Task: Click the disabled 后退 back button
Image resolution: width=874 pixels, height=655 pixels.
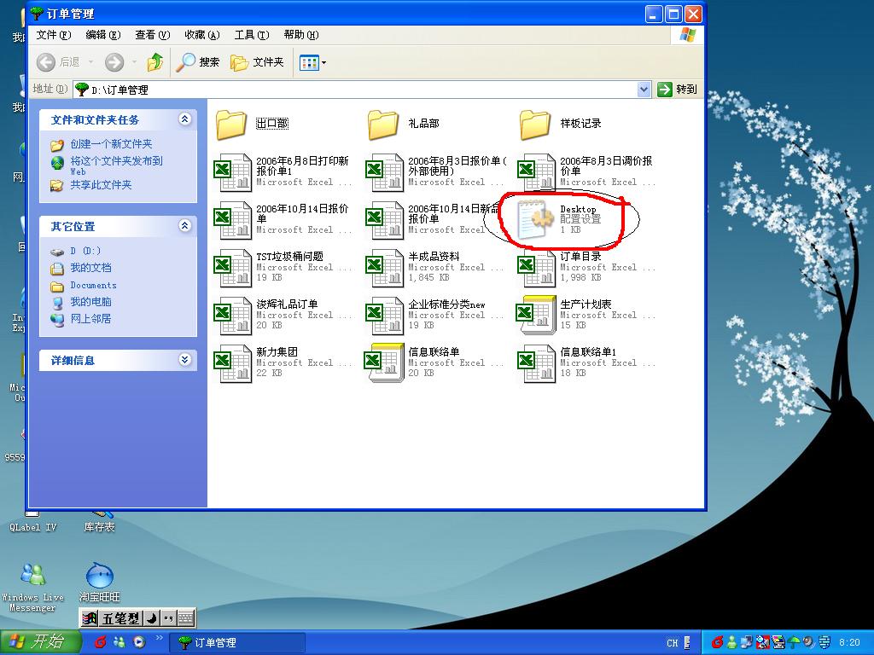Action: point(59,61)
